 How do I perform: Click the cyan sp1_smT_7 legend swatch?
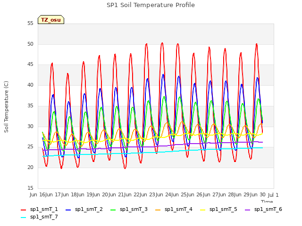tap(23, 218)
